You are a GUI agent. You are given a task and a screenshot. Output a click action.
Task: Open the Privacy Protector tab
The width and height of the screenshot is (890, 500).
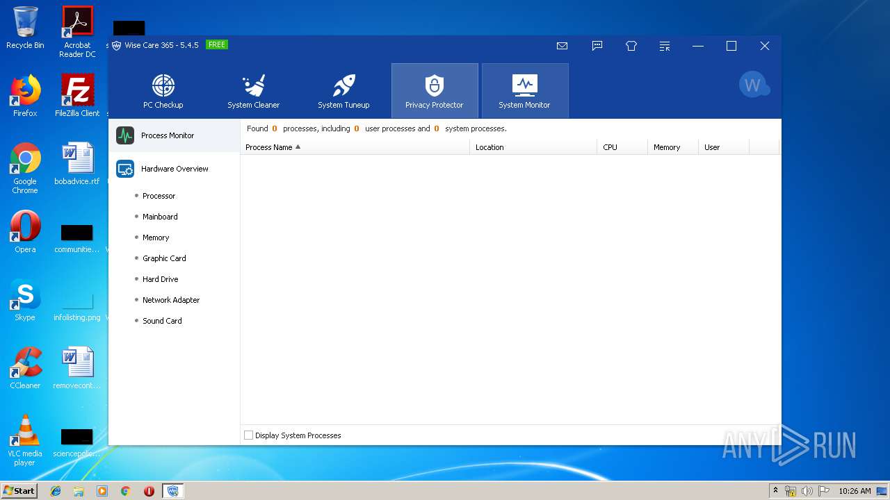point(435,91)
